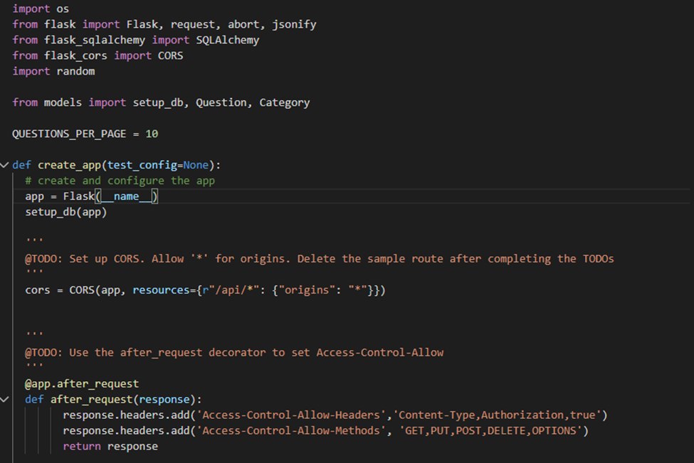Click the 'import os' line
The width and height of the screenshot is (694, 463).
pyautogui.click(x=41, y=9)
